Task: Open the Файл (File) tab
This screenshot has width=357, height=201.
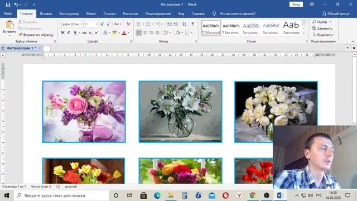Action: [x=8, y=13]
